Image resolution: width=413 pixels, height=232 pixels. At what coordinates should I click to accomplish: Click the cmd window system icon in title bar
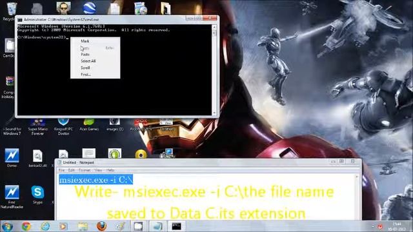[20, 20]
